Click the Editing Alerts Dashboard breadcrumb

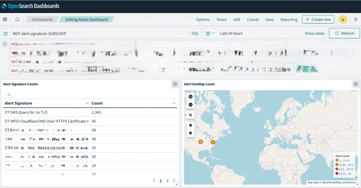(86, 20)
